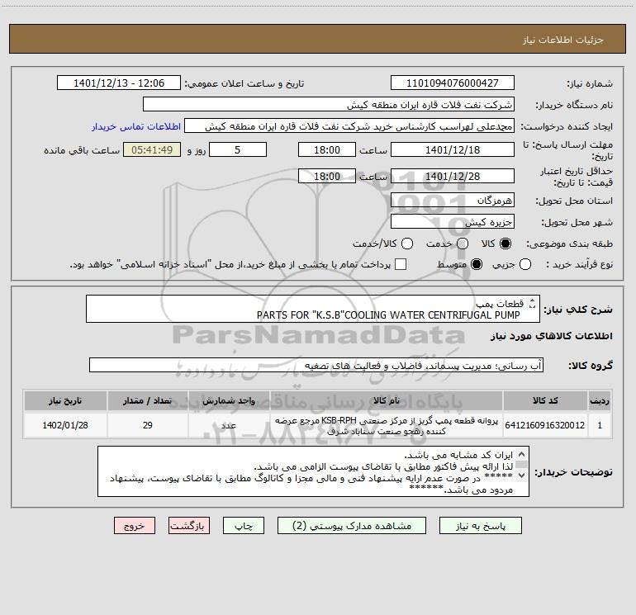Click the remaining days field showing 5
The height and width of the screenshot is (615, 636).
[x=238, y=149]
